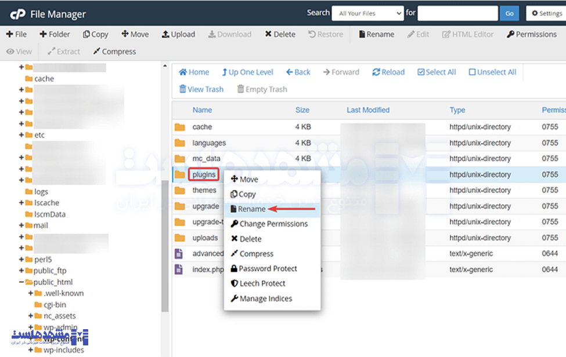This screenshot has height=357, width=566.
Task: Expand the mail folder in tree
Action: (x=21, y=225)
